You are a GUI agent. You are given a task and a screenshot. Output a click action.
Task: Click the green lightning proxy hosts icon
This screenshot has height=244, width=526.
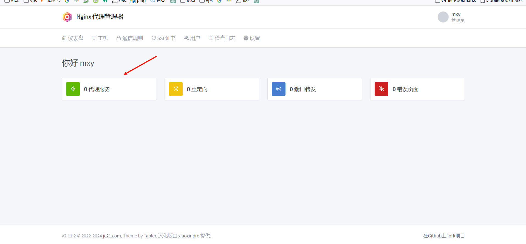click(x=73, y=89)
